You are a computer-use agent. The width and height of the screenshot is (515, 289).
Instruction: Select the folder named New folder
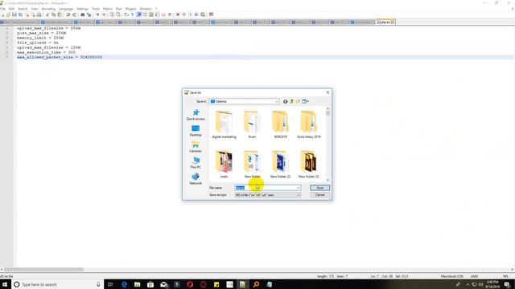click(252, 165)
